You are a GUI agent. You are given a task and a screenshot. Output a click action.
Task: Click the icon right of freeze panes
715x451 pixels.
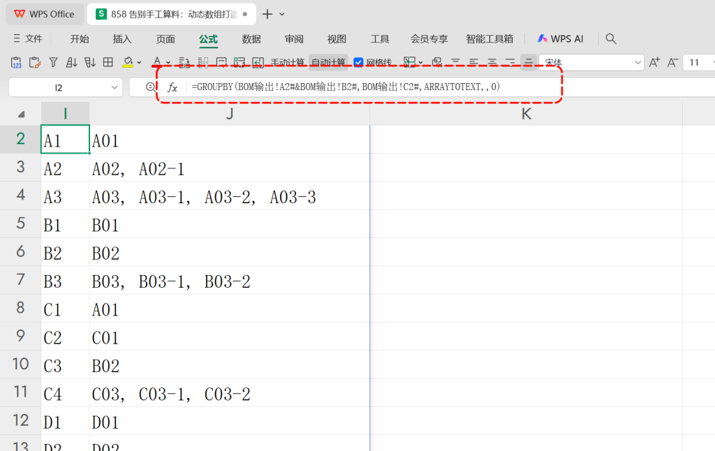coord(437,62)
